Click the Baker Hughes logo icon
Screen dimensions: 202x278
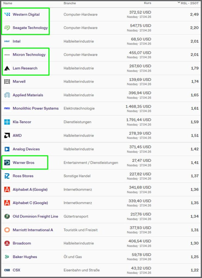point(7,257)
